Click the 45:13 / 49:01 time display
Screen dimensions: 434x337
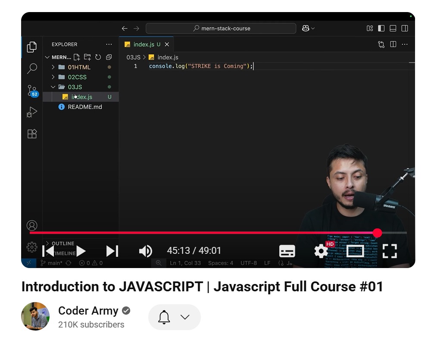click(194, 251)
